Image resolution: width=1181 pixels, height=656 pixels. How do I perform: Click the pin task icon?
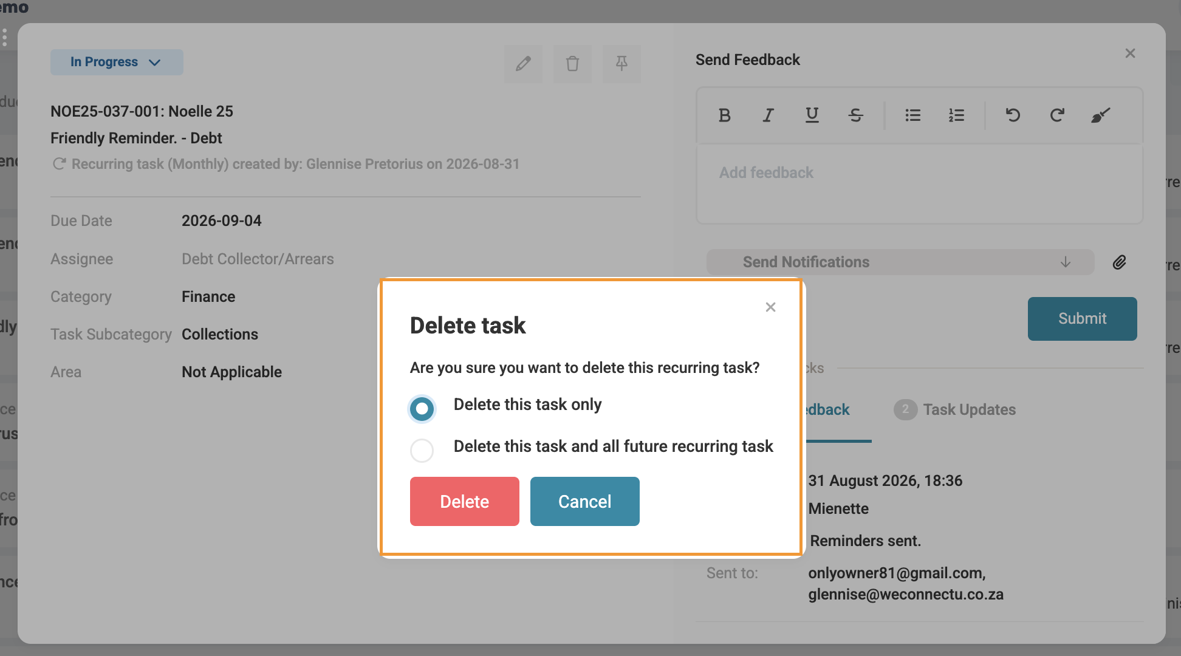pyautogui.click(x=621, y=64)
